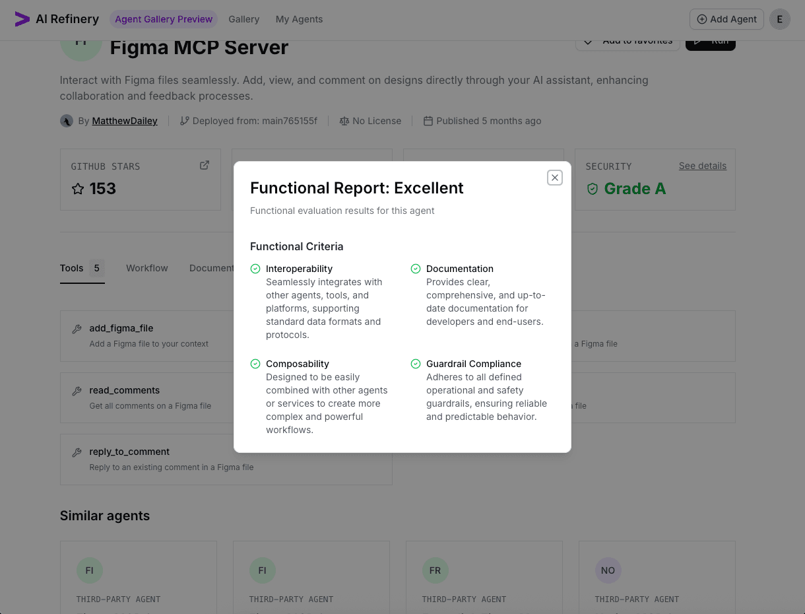Select the wrench icon beside add_figma_file
The height and width of the screenshot is (614, 805).
pyautogui.click(x=77, y=328)
